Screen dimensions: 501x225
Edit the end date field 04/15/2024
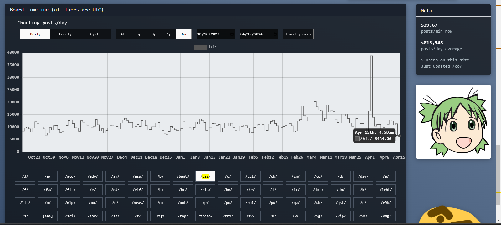pos(259,34)
